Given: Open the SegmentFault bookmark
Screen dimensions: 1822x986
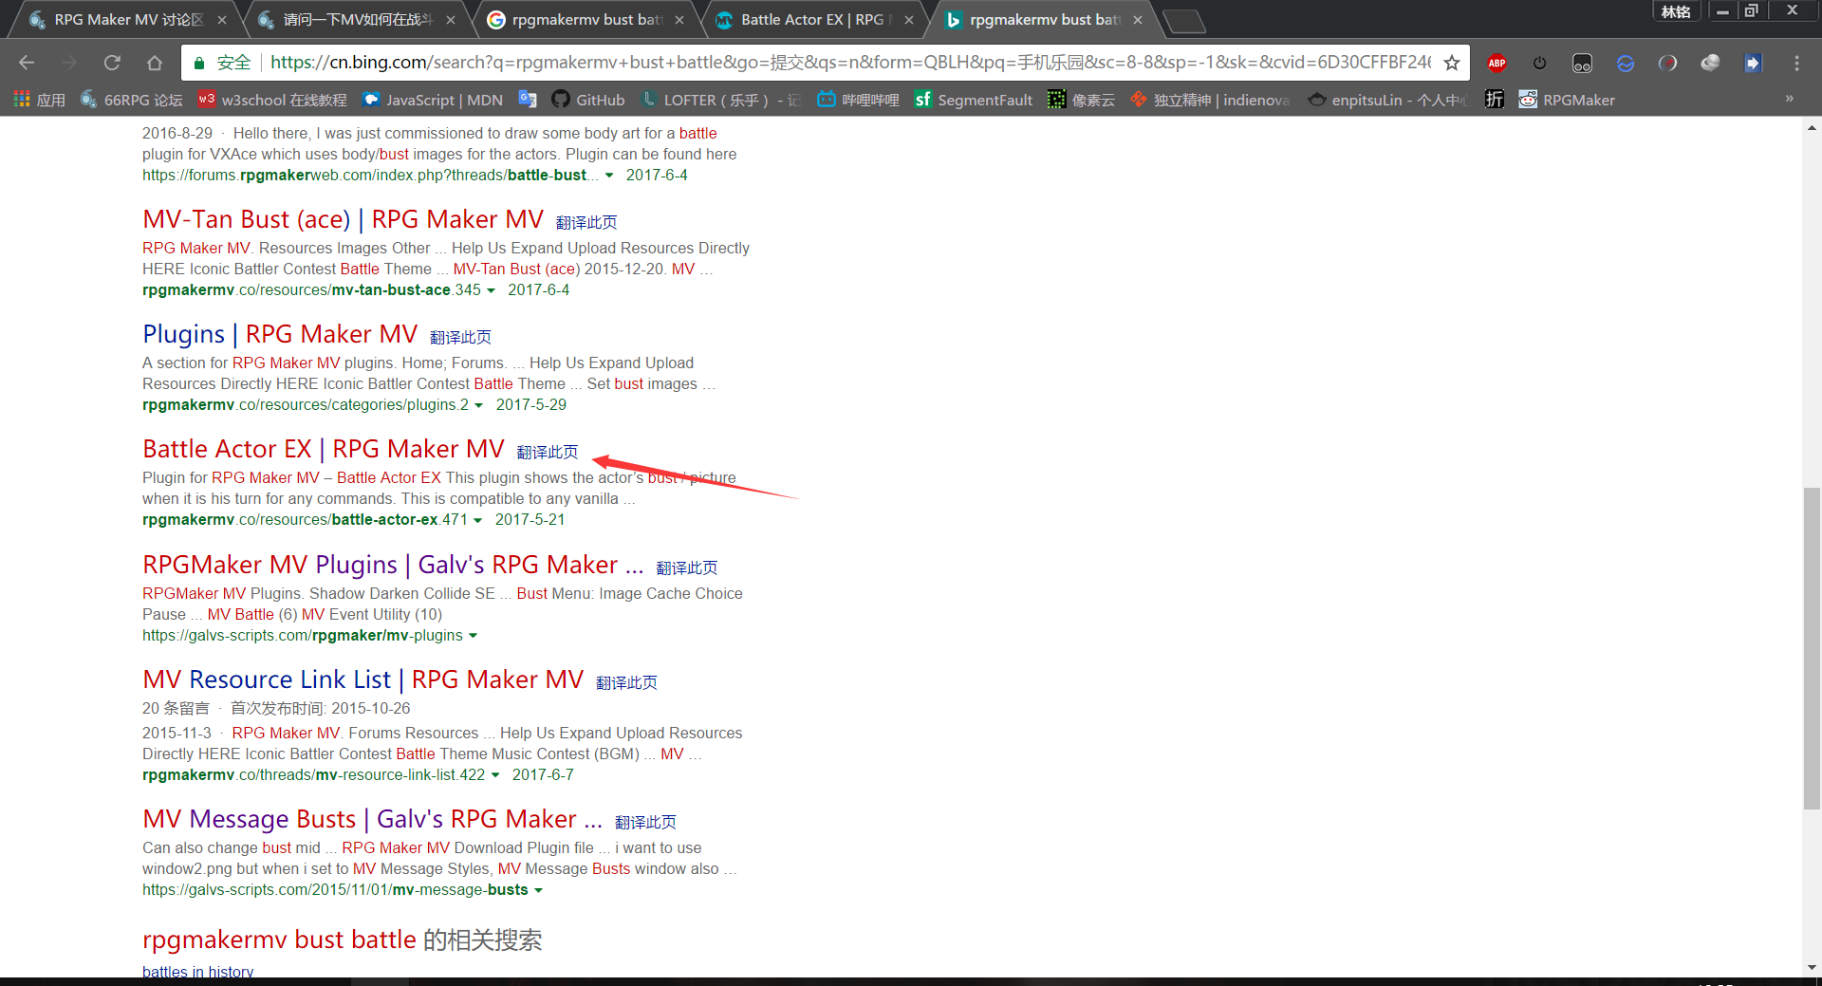Looking at the screenshot, I should point(973,100).
